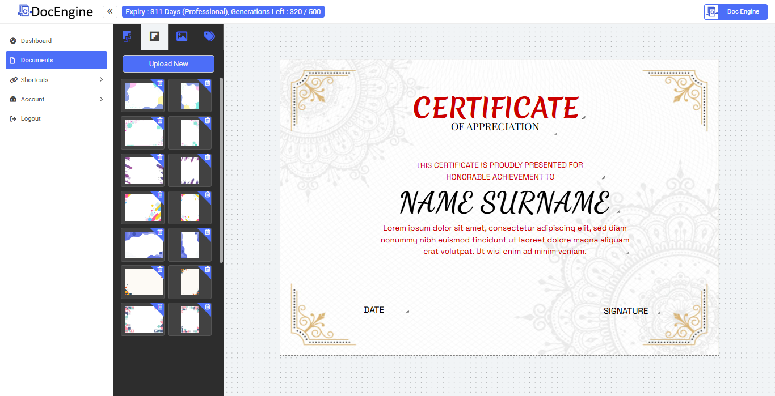The image size is (775, 396).
Task: Expand the Account submenu arrow
Action: click(x=102, y=99)
